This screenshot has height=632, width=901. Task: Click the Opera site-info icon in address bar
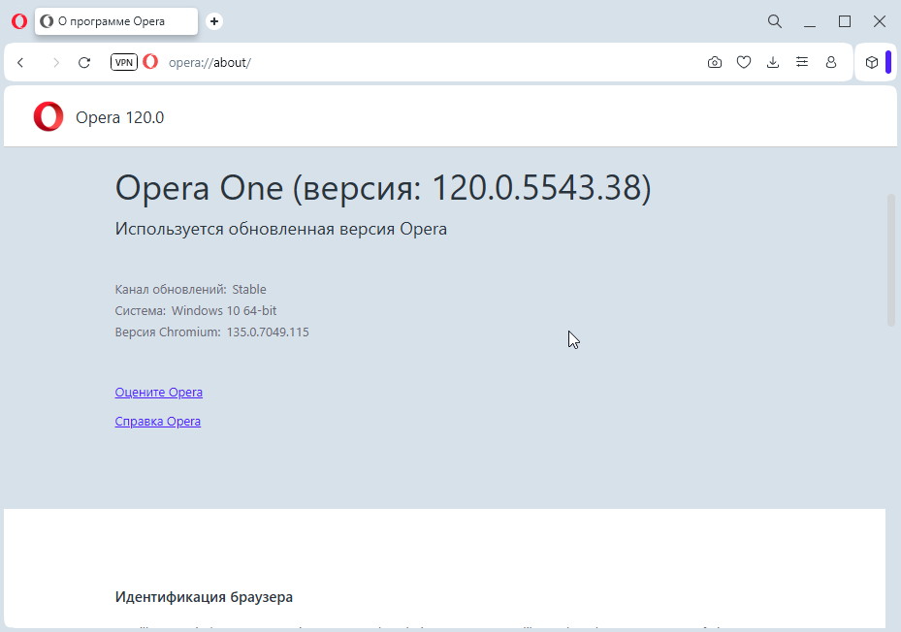pos(150,61)
